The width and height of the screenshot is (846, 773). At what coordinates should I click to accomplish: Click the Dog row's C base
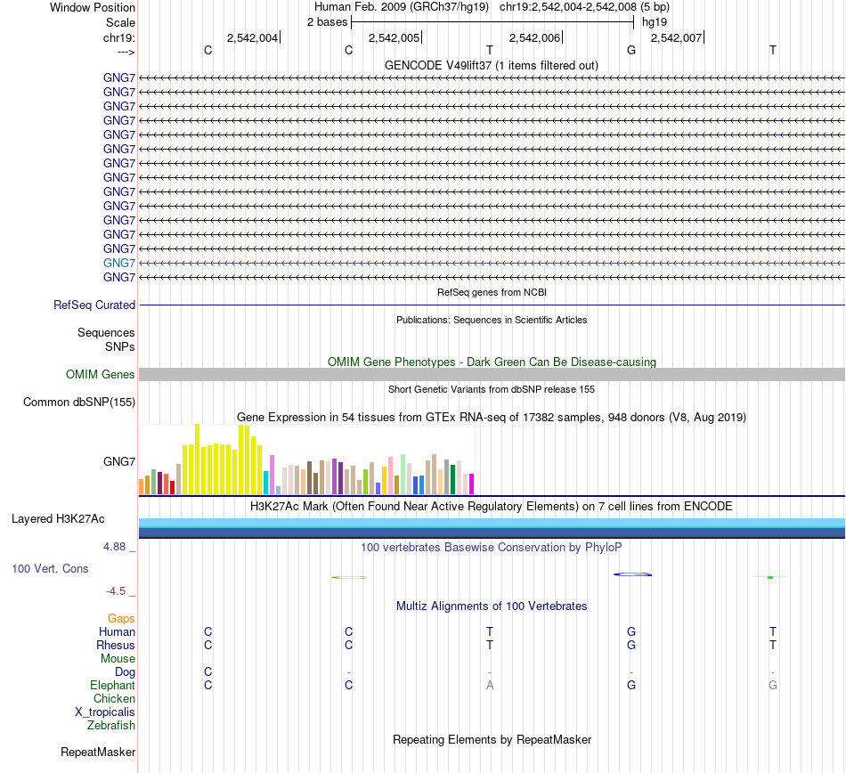208,672
